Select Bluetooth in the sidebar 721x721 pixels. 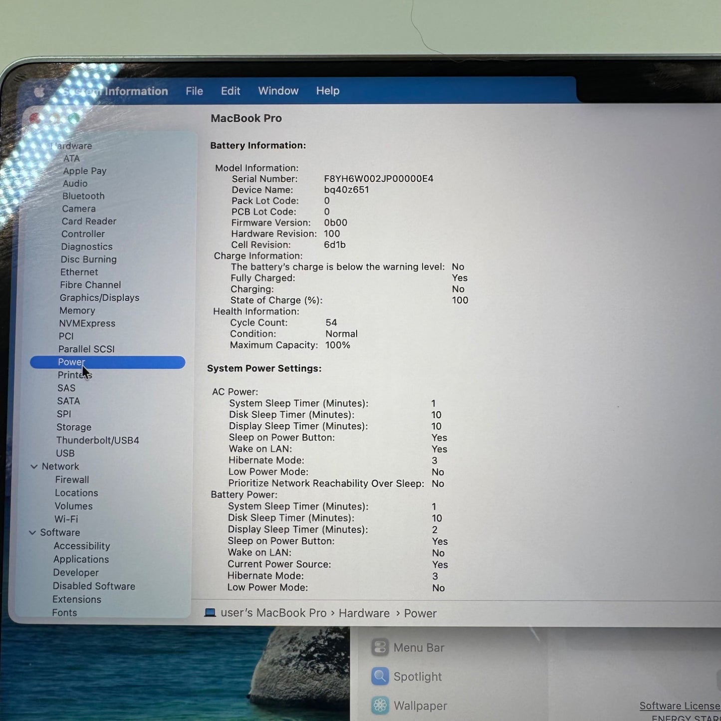tap(83, 196)
